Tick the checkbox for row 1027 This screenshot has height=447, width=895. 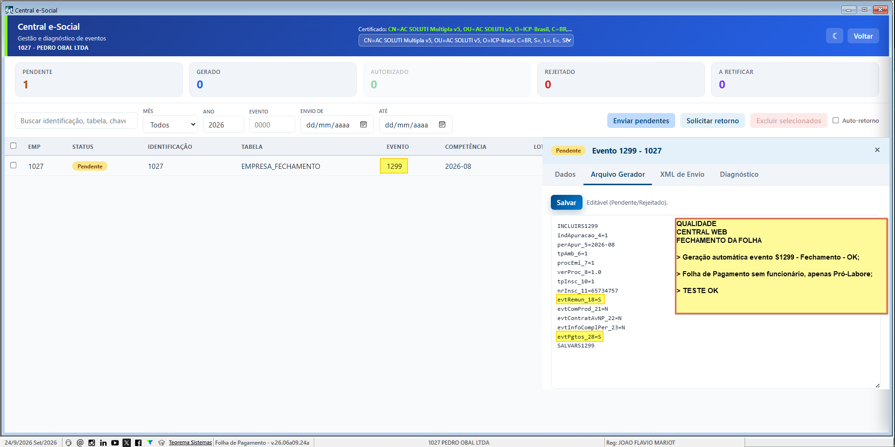pos(14,165)
